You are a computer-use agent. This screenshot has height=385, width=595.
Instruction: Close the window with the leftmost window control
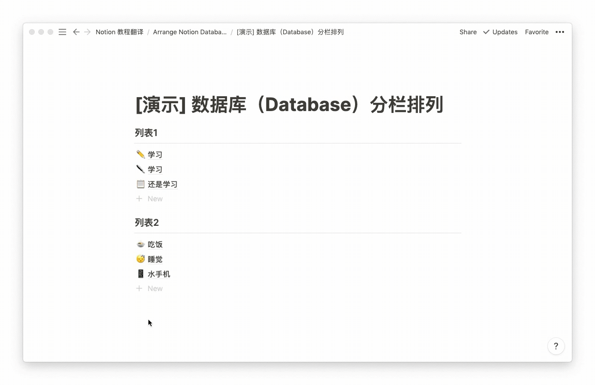click(x=32, y=32)
